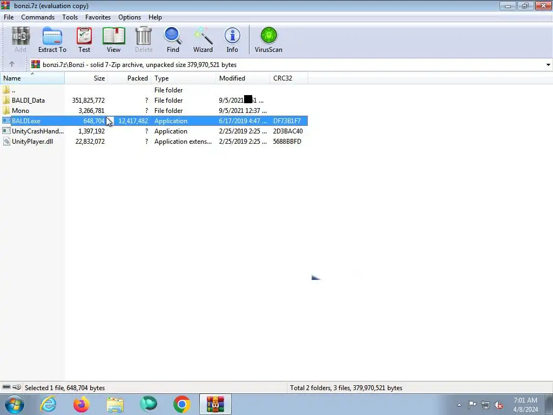Open the Find magnifier tool
Screen dimensions: 553x415
click(x=173, y=39)
